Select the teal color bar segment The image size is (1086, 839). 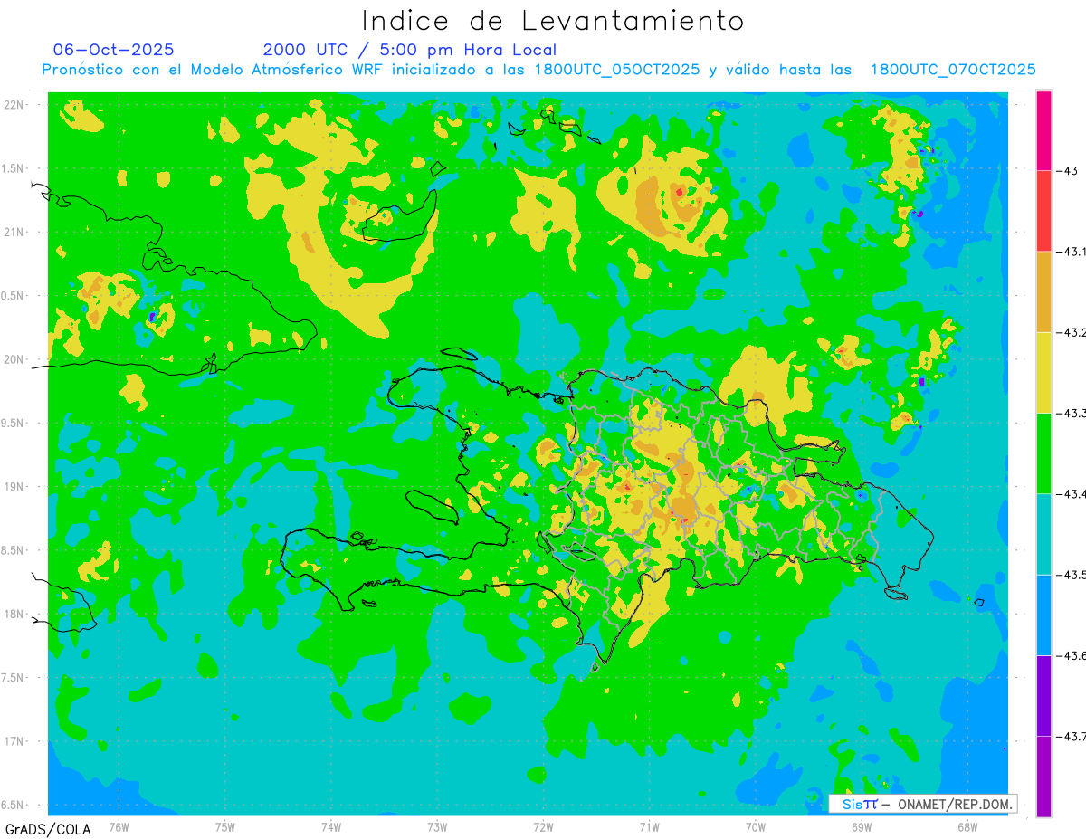tap(1043, 533)
